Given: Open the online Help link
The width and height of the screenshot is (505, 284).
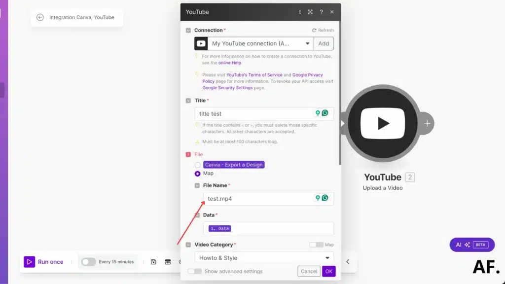Looking at the screenshot, I should pyautogui.click(x=230, y=63).
